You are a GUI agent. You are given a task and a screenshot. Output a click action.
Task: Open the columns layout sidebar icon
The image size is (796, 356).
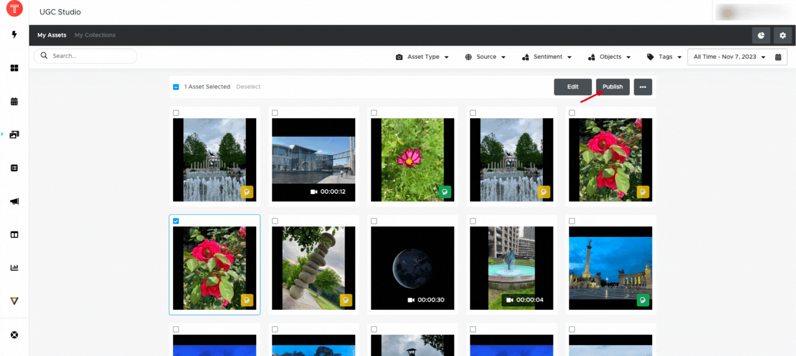click(14, 234)
